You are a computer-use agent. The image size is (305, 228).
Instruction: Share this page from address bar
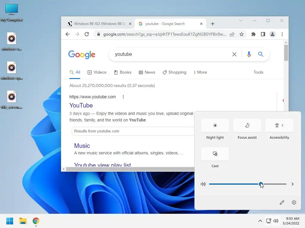(x=232, y=34)
